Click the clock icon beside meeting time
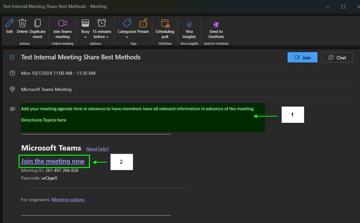The image size is (360, 223). click(x=12, y=73)
